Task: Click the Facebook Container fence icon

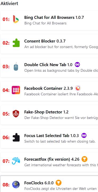Action: tap(16, 90)
